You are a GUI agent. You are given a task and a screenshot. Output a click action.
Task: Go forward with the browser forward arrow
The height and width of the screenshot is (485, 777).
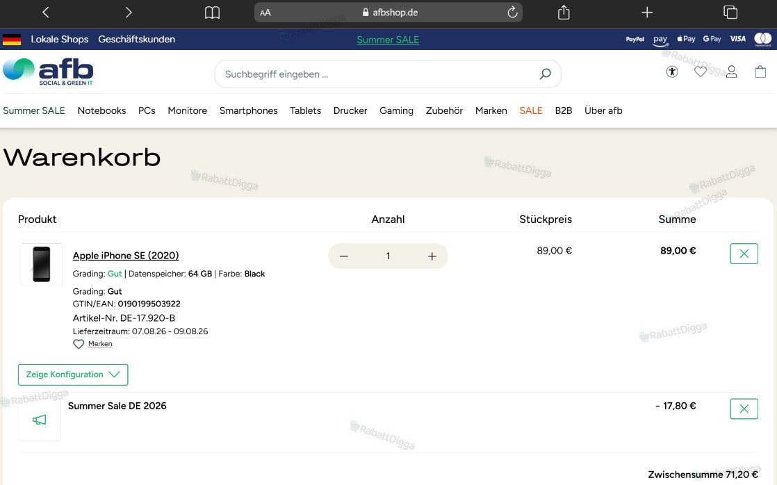[x=129, y=13]
